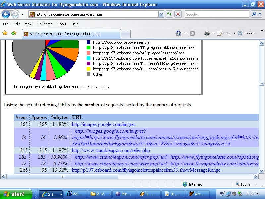
Task: Click the Print icon
Action: [x=207, y=33]
